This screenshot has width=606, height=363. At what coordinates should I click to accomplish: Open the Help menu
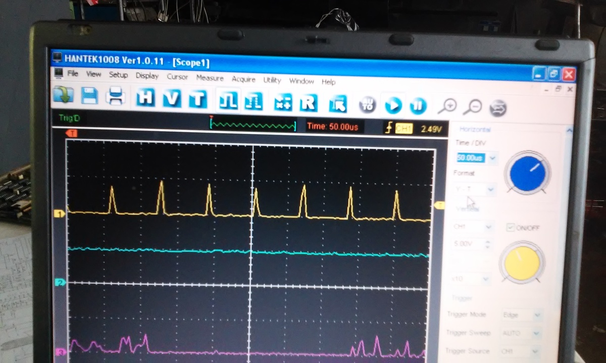(x=328, y=82)
